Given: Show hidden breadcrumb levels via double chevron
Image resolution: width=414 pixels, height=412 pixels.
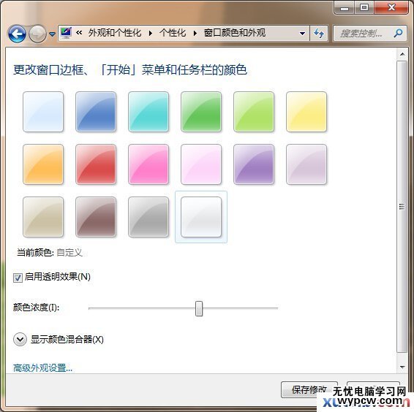Looking at the screenshot, I should click(x=79, y=33).
